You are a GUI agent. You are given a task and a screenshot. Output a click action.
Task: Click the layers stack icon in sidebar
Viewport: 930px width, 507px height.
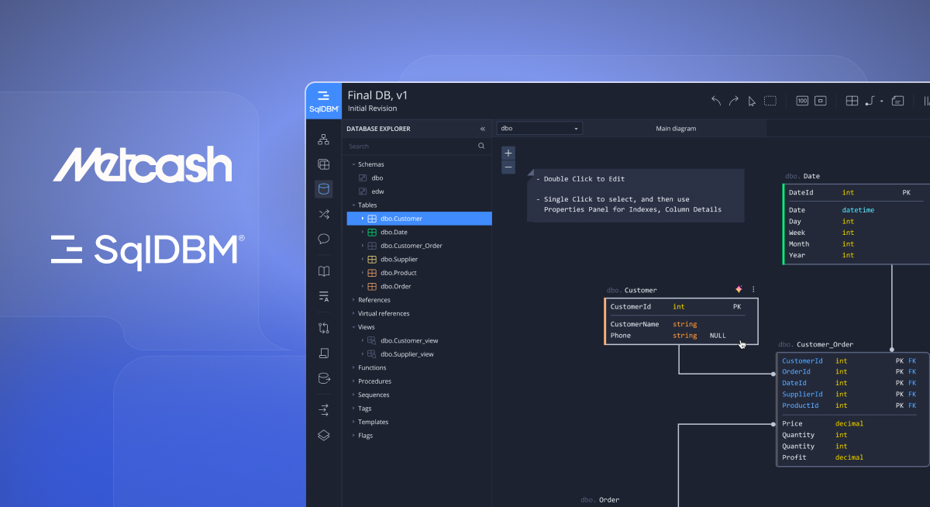[324, 436]
